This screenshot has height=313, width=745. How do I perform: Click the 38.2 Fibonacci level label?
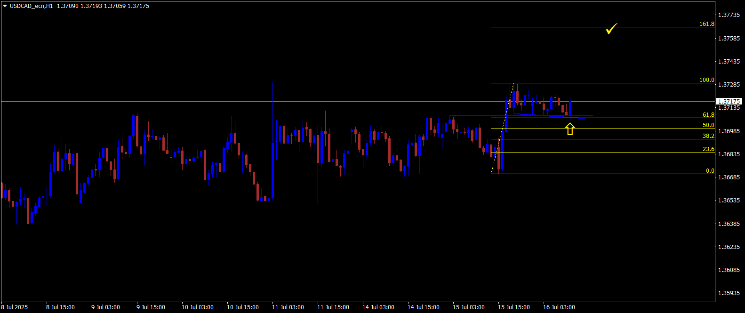[708, 136]
